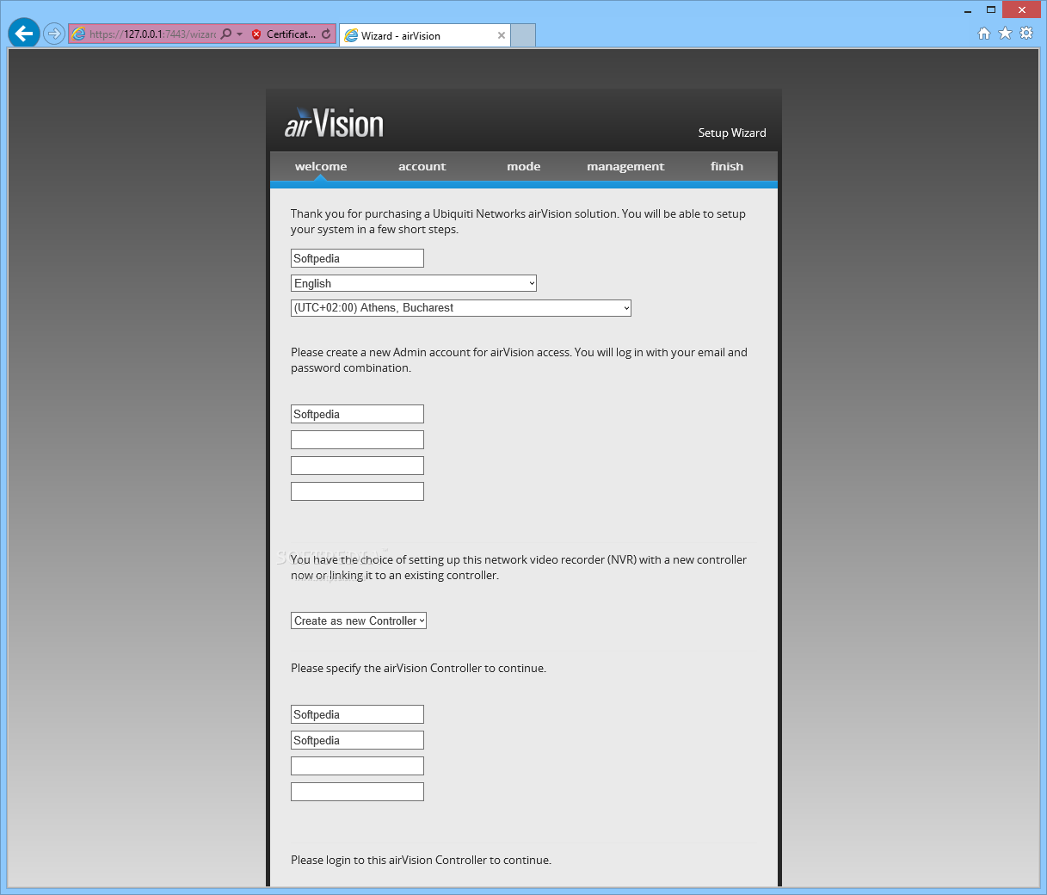Click the first Softpedia controller field
1047x895 pixels.
point(357,714)
